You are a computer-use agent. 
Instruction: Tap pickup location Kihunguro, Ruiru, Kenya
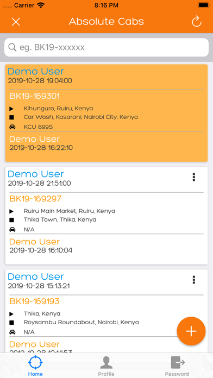[58, 109]
